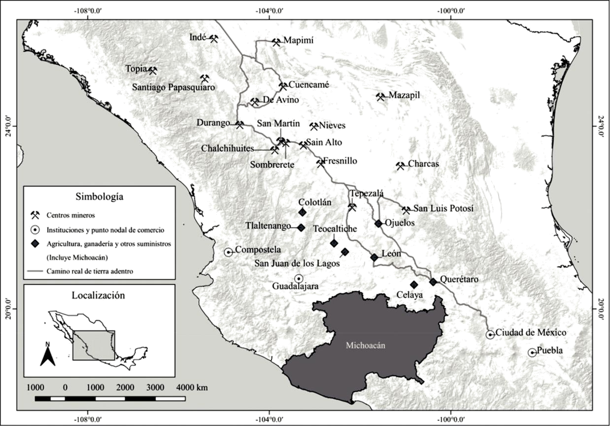
Task: Select the Ciudad de México circle marker
Action: [490, 335]
